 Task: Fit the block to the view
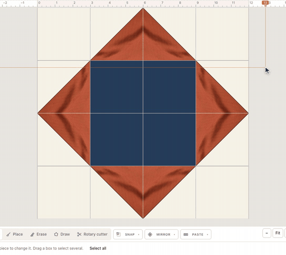pyautogui.click(x=278, y=233)
